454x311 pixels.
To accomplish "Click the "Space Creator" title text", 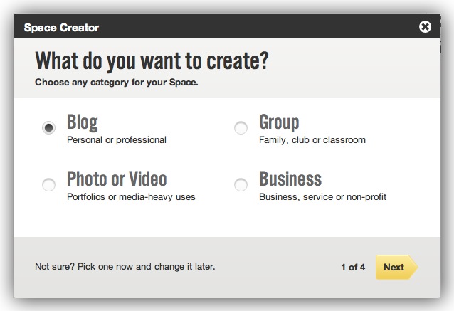I will [x=61, y=28].
